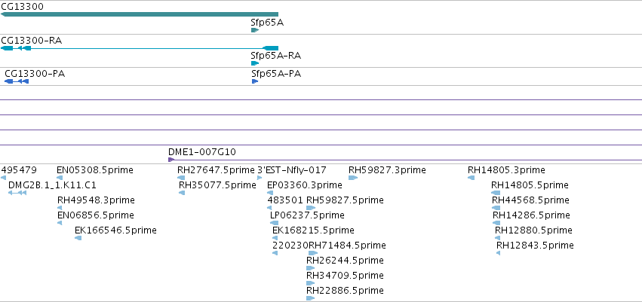The height and width of the screenshot is (302, 642).
Task: Click the DMG2B.1_1.K11.C1 glyph
Action: 17,193
